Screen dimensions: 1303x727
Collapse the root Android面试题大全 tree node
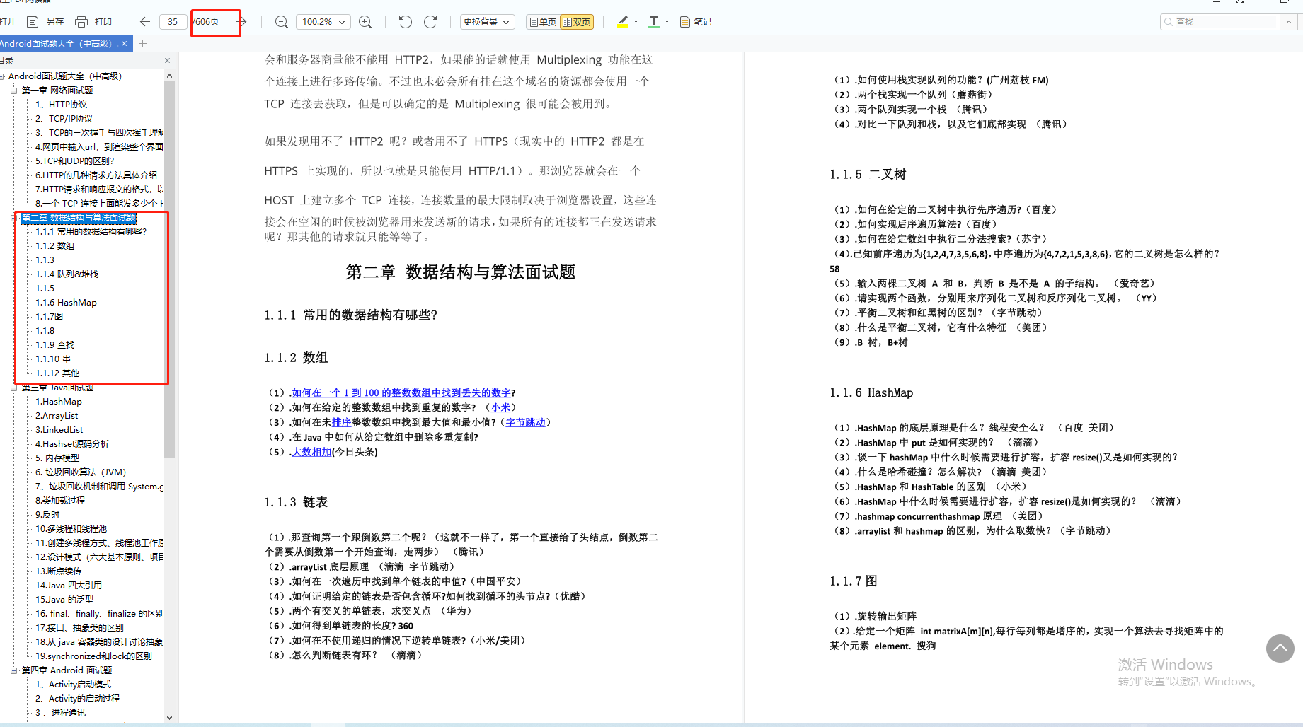pos(3,76)
